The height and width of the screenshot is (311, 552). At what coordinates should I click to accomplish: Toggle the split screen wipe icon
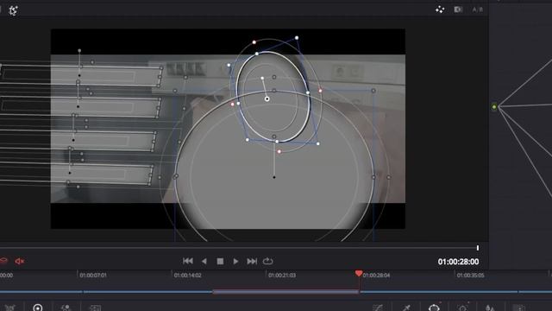point(458,10)
